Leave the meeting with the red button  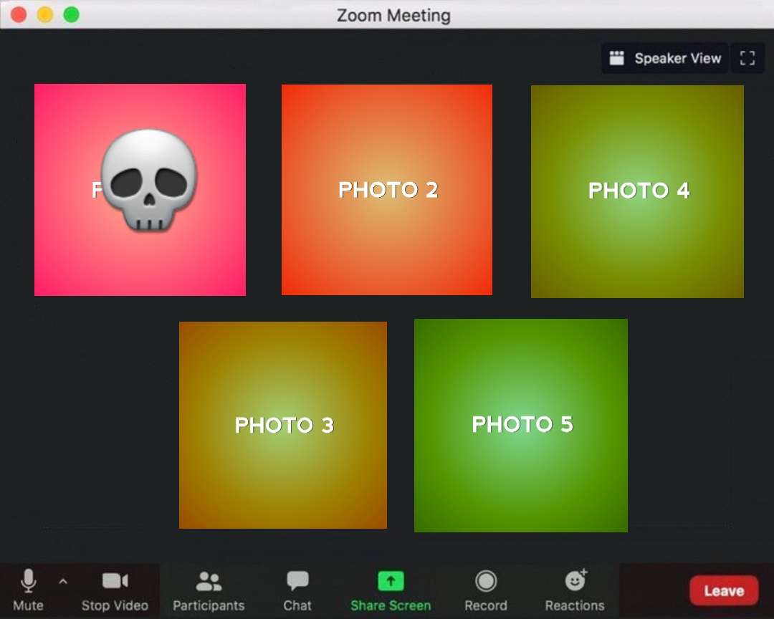click(724, 590)
